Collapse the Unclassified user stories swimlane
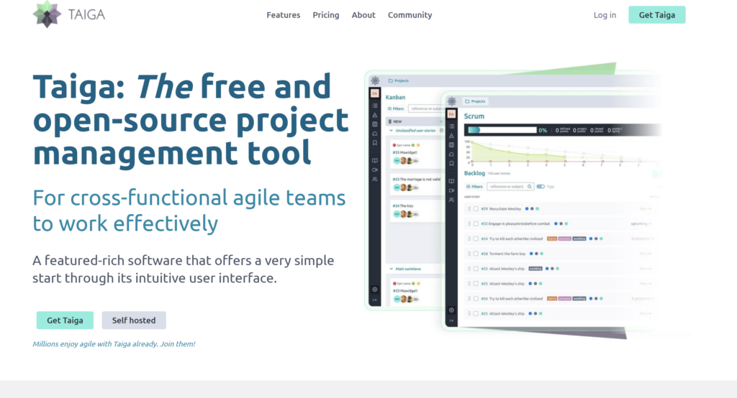 pos(390,131)
